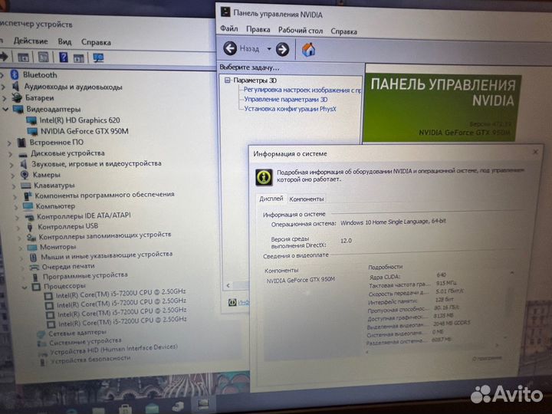Viewport: 552px width, 414px height.
Task: Click the scan hardware monitor toolbar icon
Action: tap(98, 58)
